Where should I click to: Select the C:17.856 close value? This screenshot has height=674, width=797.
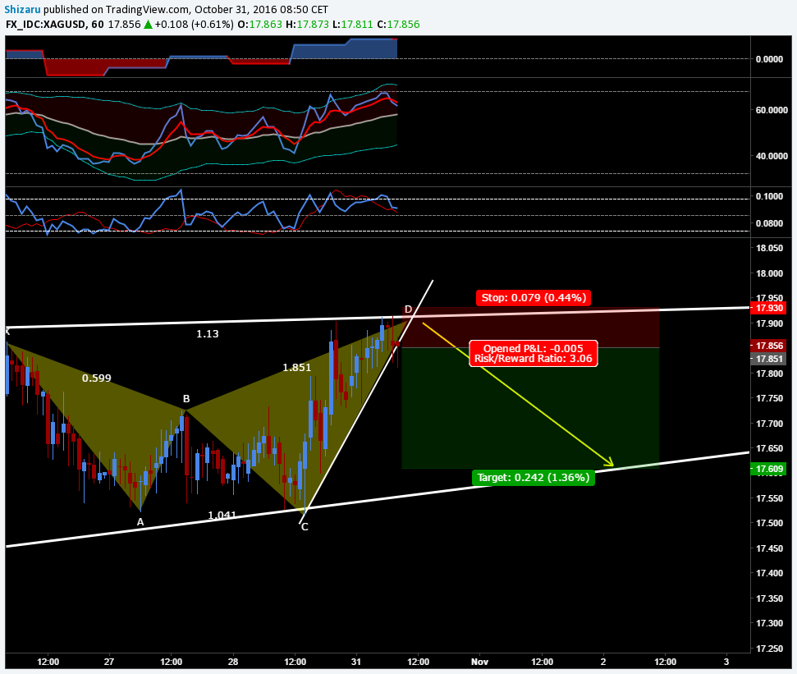pos(399,24)
